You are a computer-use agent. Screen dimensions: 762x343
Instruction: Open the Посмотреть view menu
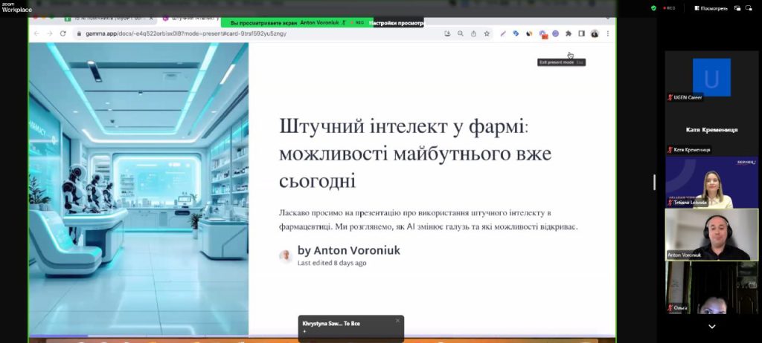[711, 7]
